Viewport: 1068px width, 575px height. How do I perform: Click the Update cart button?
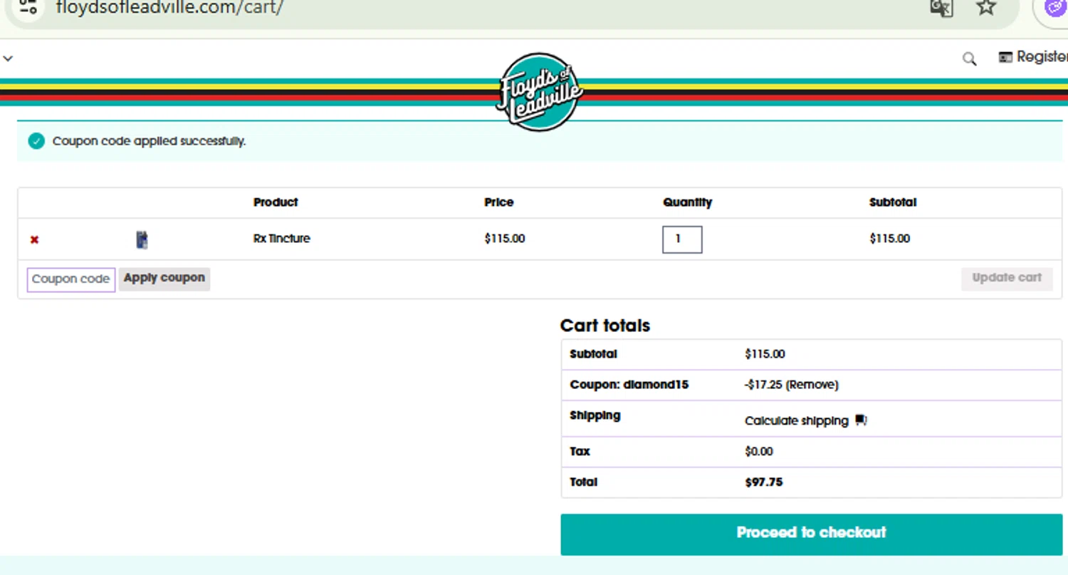point(1007,279)
